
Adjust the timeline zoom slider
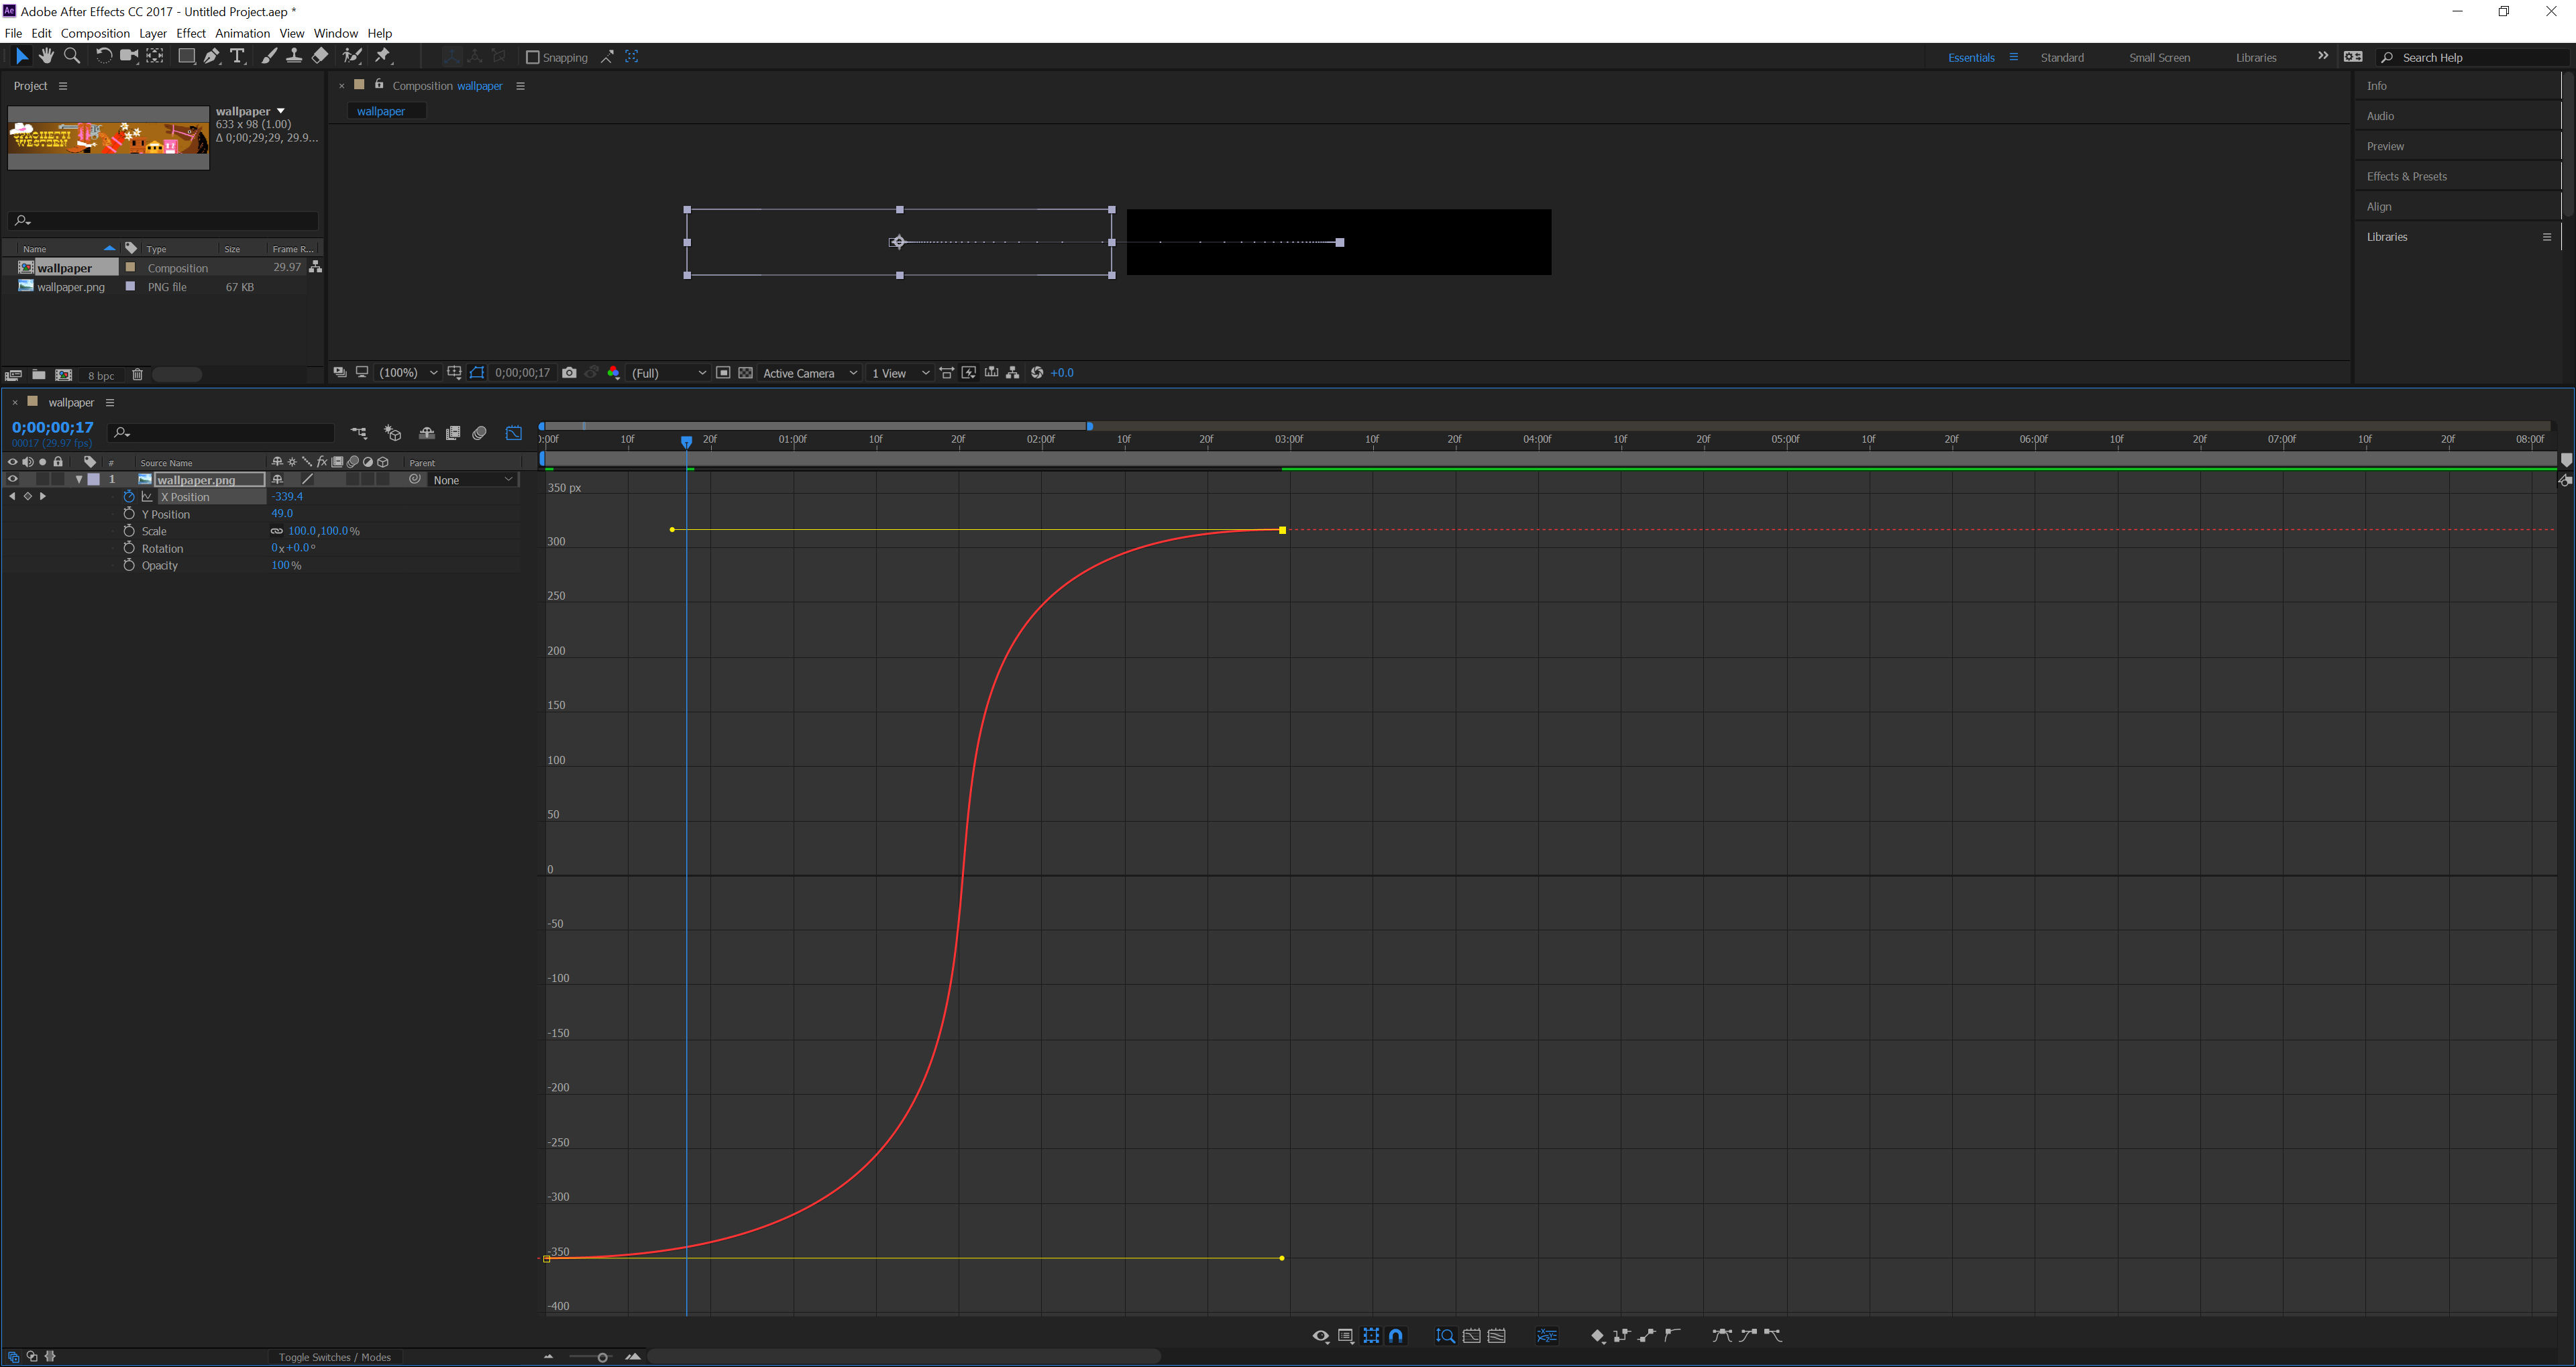click(602, 1357)
